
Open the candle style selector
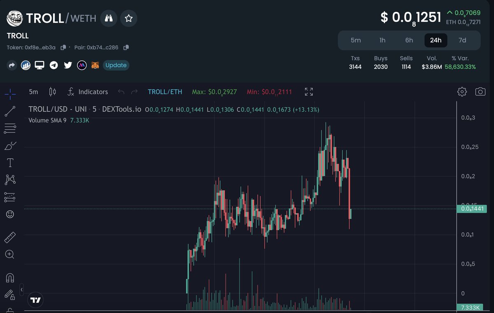(x=52, y=92)
